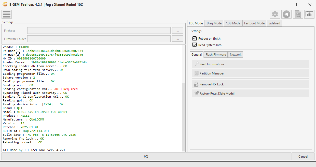
Task: Click the PK Hash[1] log line
Action: click(x=43, y=51)
